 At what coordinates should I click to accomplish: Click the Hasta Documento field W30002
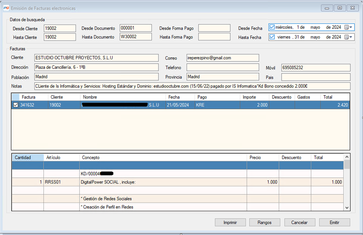coord(136,37)
